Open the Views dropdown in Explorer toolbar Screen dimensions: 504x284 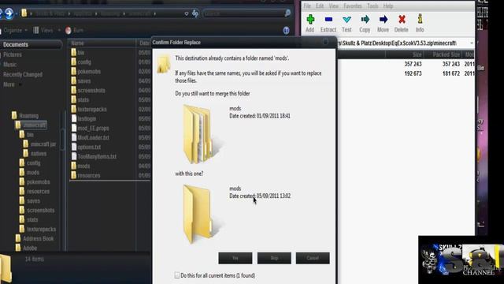(x=46, y=30)
